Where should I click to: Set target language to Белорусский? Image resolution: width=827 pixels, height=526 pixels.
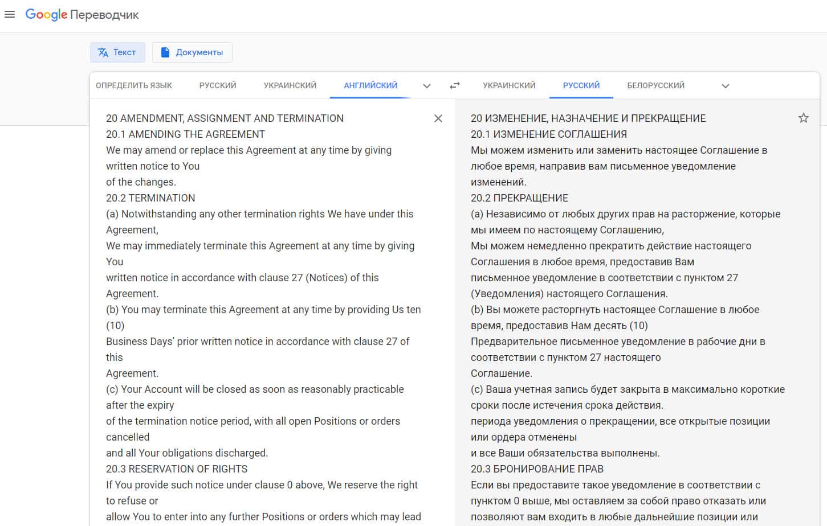click(x=655, y=85)
